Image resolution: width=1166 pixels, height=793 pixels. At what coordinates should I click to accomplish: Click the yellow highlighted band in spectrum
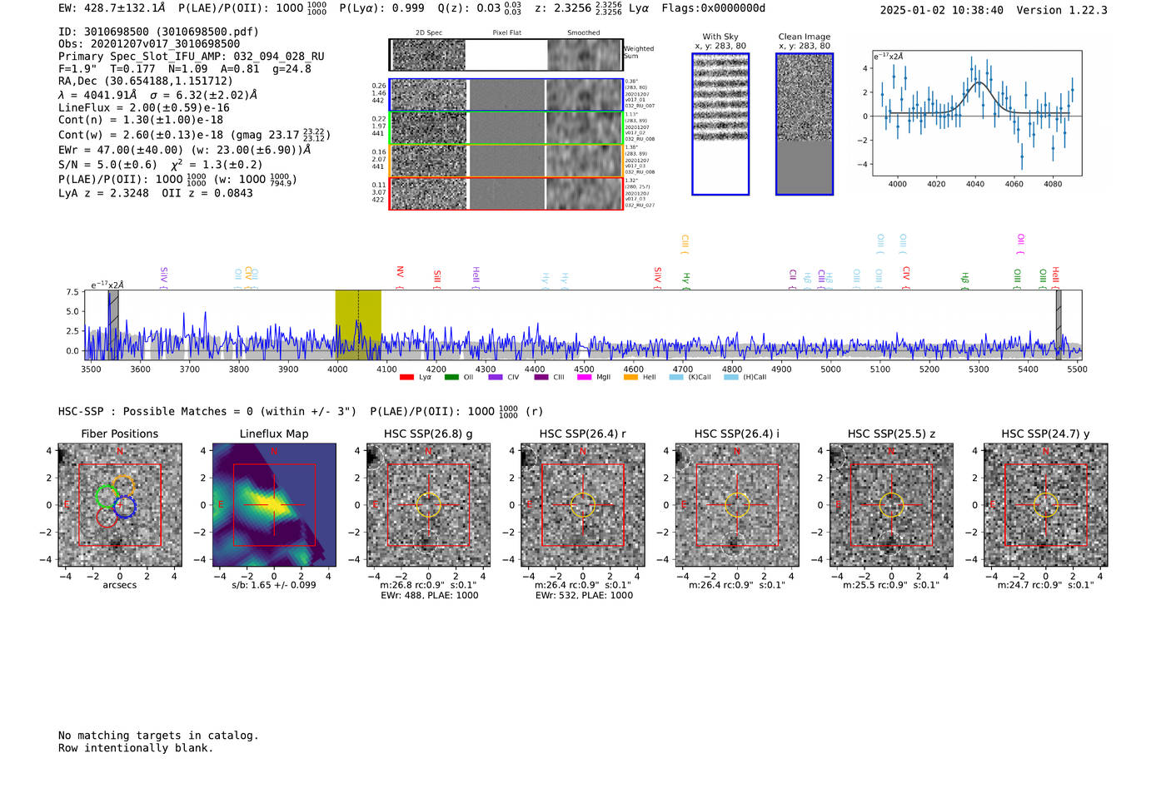click(x=358, y=325)
